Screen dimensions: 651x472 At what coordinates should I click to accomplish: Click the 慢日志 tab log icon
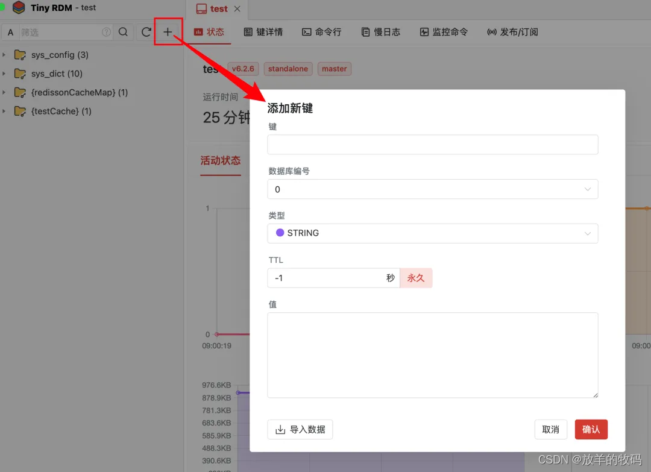point(365,32)
